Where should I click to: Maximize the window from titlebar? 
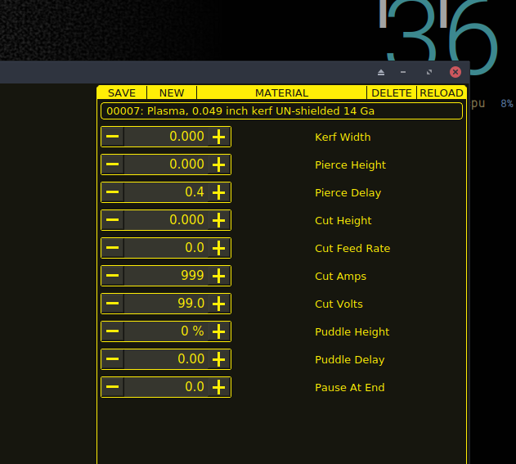click(x=429, y=72)
